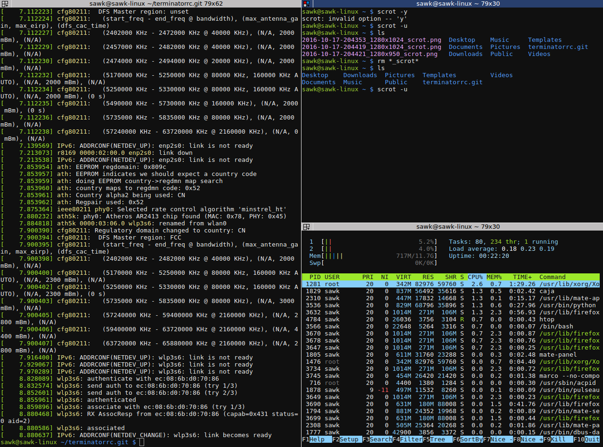
Task: Select process 1281 /usr/lib/xorg/Xo row
Action: pos(451,284)
